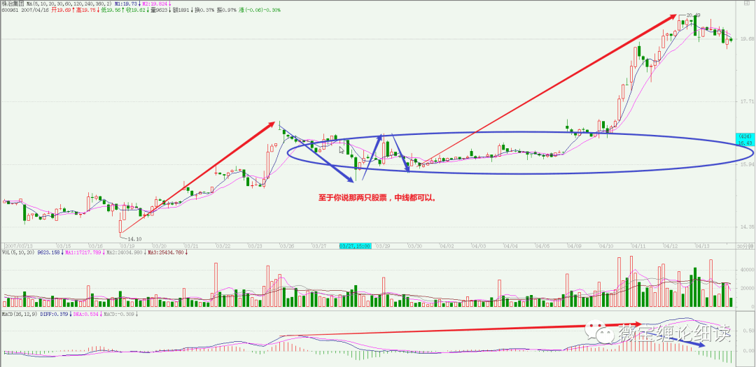Viewport: 756px width, 367px height.
Task: Click the 04/11 date on time axis
Action: point(638,245)
